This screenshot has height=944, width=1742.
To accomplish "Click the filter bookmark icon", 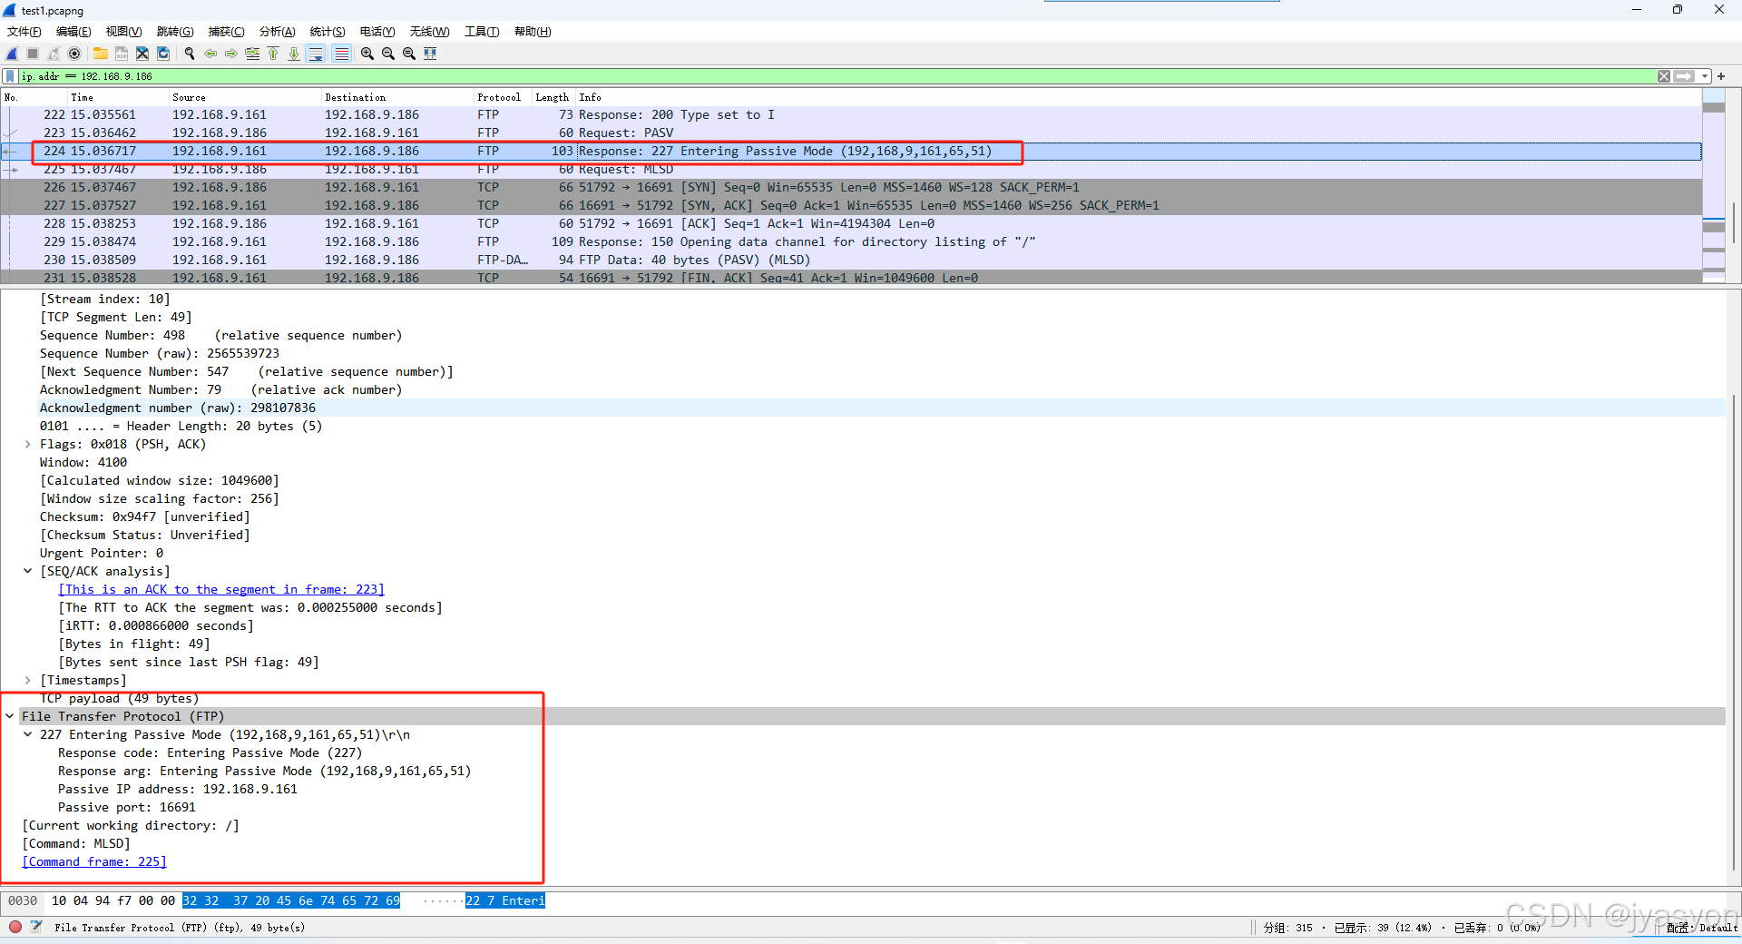I will click(x=10, y=75).
